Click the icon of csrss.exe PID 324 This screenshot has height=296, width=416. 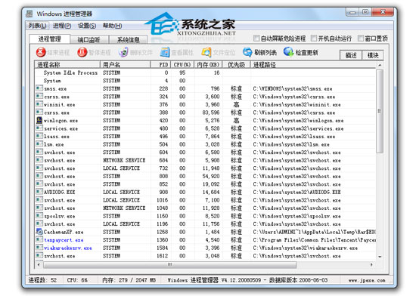[x=39, y=96]
